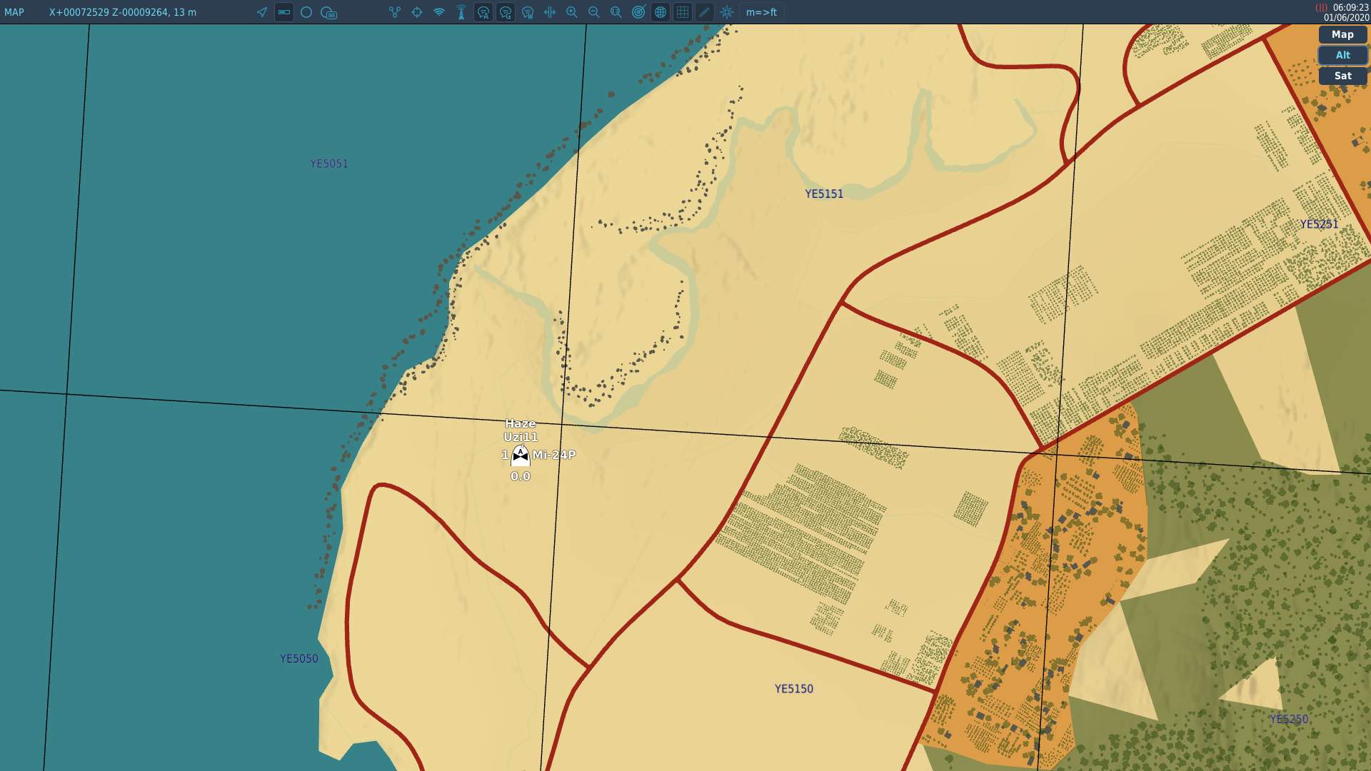1371x771 pixels.
Task: Click the bullseye target icon
Action: point(638,12)
